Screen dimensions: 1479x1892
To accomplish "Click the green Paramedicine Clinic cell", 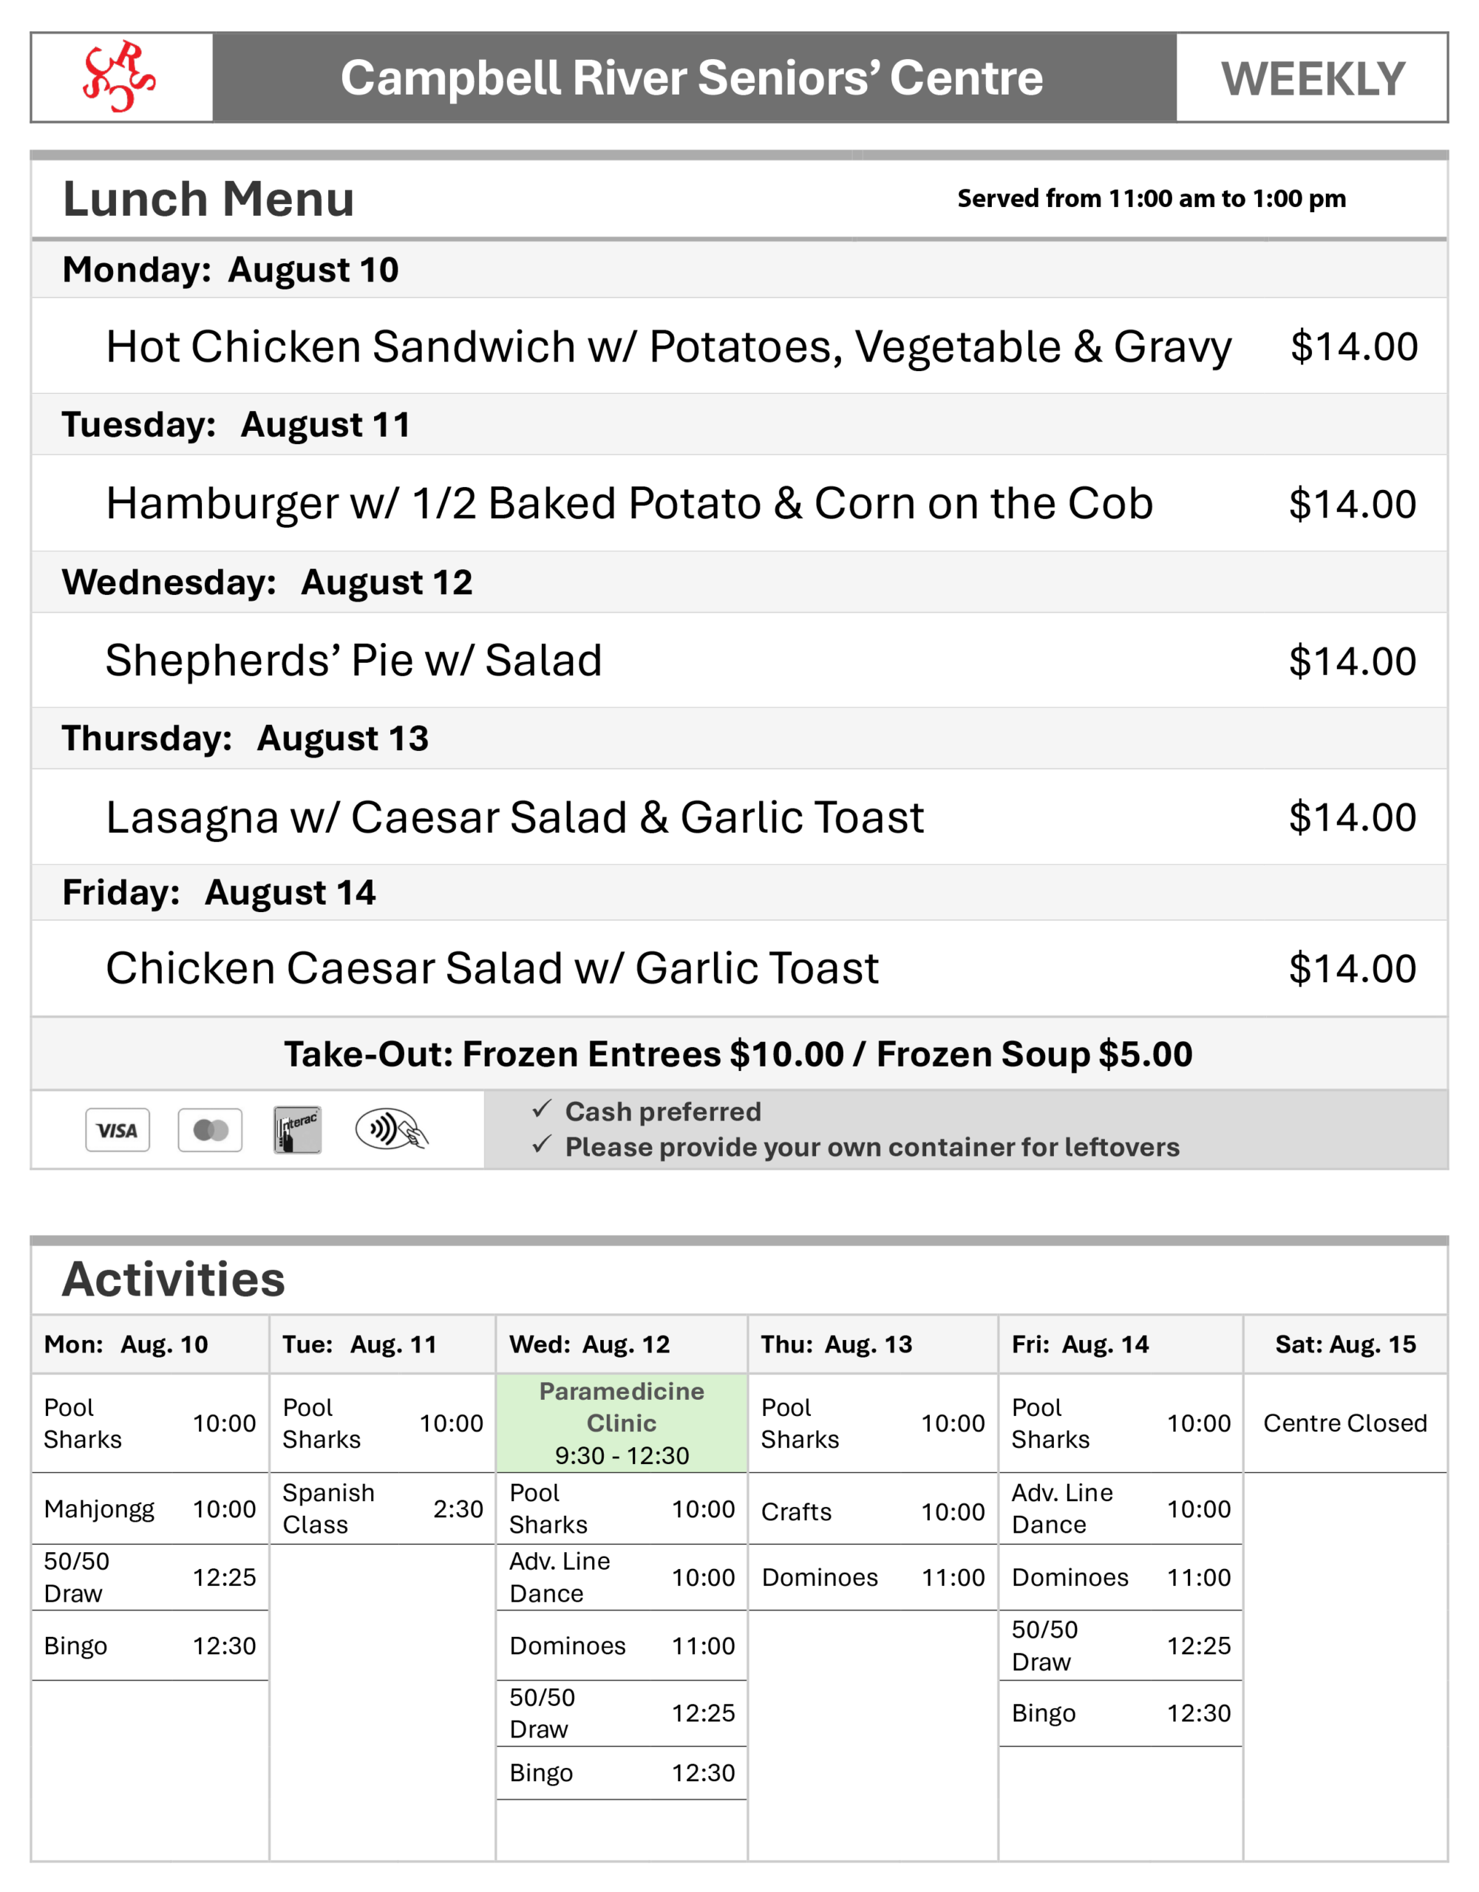I will pos(622,1423).
